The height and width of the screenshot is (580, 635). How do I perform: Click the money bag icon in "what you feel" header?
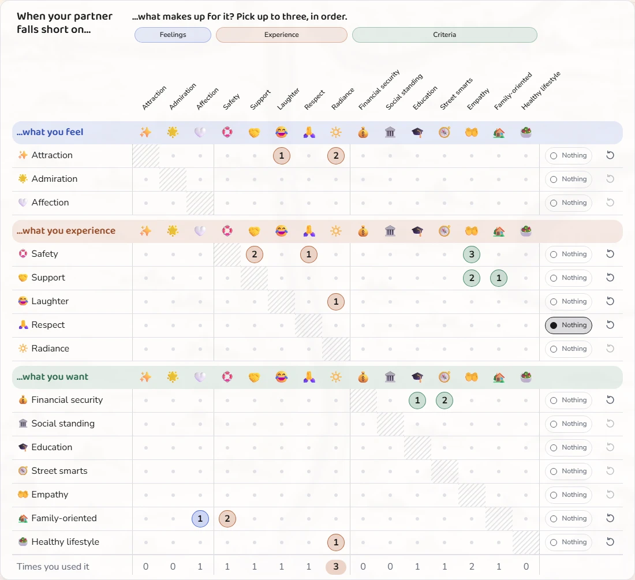pos(363,132)
